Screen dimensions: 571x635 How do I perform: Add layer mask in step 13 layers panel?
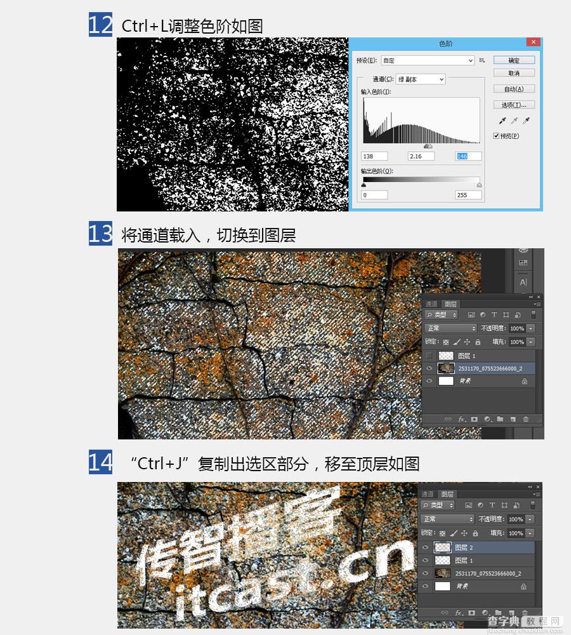[x=475, y=419]
